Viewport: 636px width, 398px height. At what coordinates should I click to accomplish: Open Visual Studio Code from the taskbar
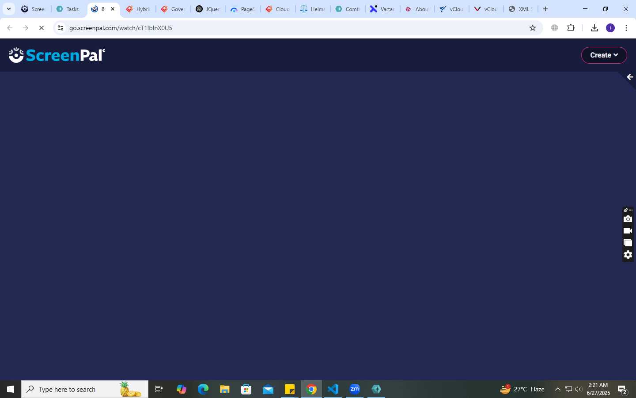[333, 389]
